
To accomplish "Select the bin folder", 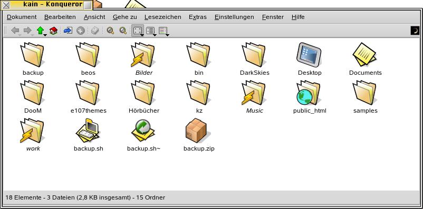I will tap(199, 59).
